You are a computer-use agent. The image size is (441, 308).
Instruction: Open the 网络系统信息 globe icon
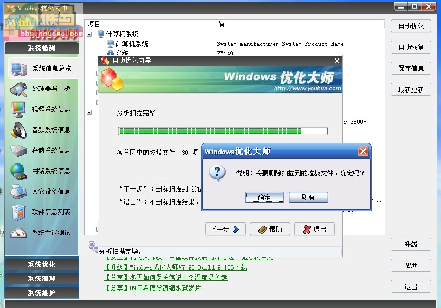point(18,171)
